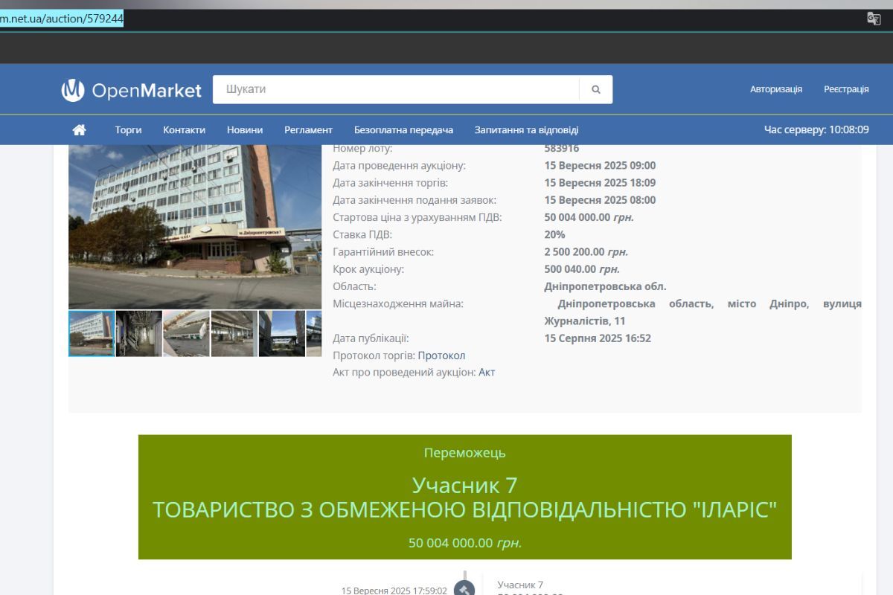The width and height of the screenshot is (893, 595).
Task: Click the Реєстрація link
Action: point(846,89)
